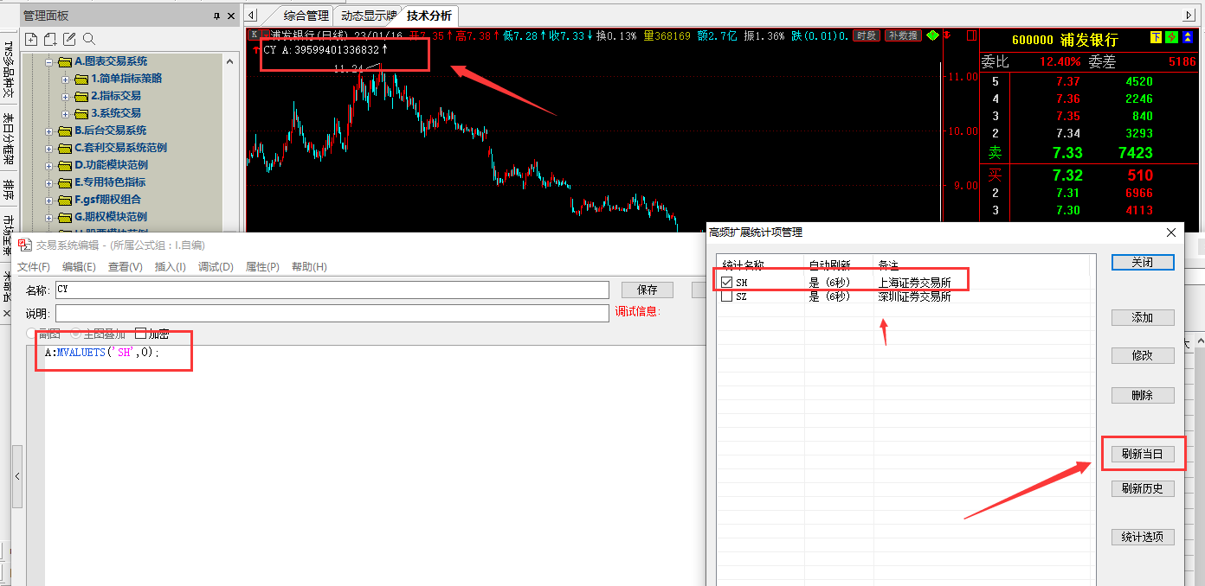Screen dimensions: 1205x586
Task: Click the red rectangle layout icon near price axis
Action: point(971,35)
